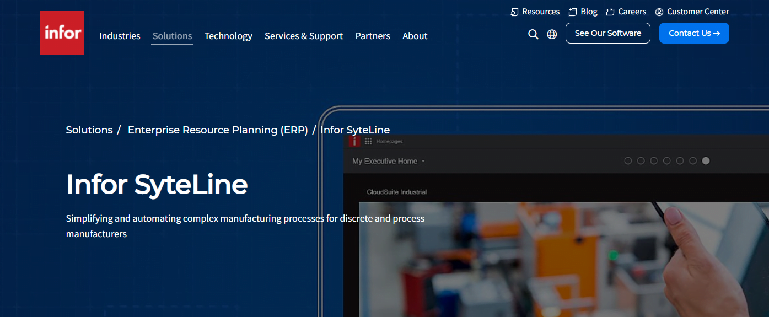Click the Infor SyteLine breadcrumb
The width and height of the screenshot is (769, 317).
(355, 130)
